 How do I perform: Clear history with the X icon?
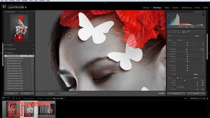click(x=33, y=53)
